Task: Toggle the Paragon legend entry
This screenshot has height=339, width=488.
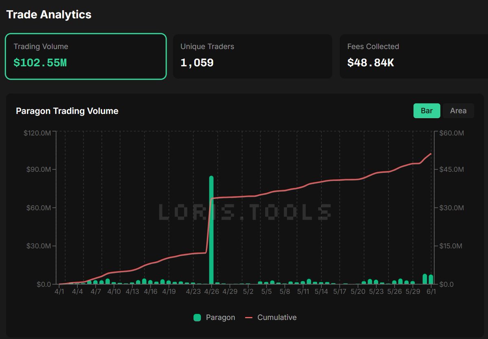Action: (x=214, y=317)
